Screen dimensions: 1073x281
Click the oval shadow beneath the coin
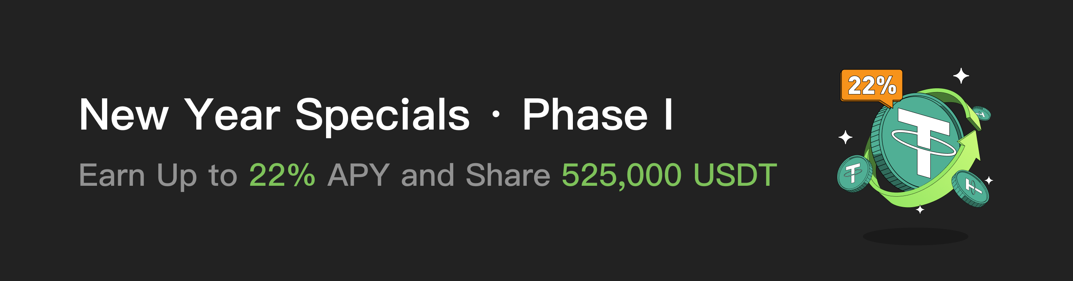(x=915, y=236)
